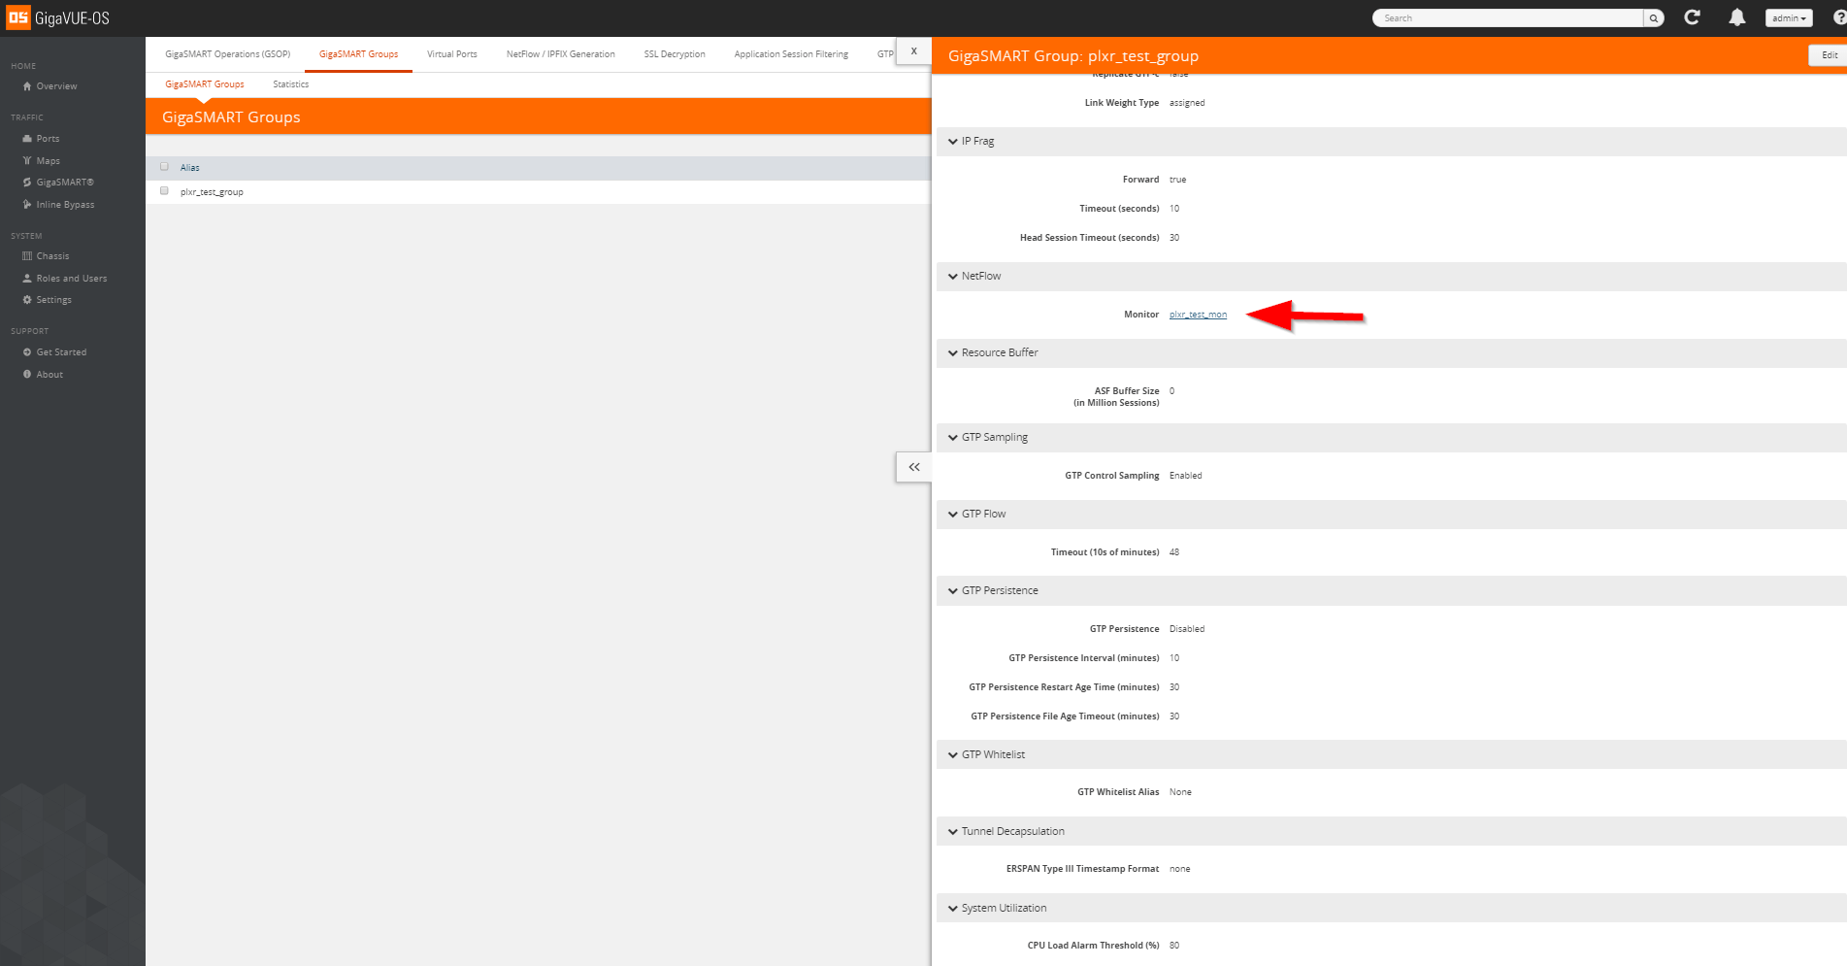Click GTP Control Sampling 'Enabled' value
Viewport: 1847px width, 966px height.
(1185, 476)
